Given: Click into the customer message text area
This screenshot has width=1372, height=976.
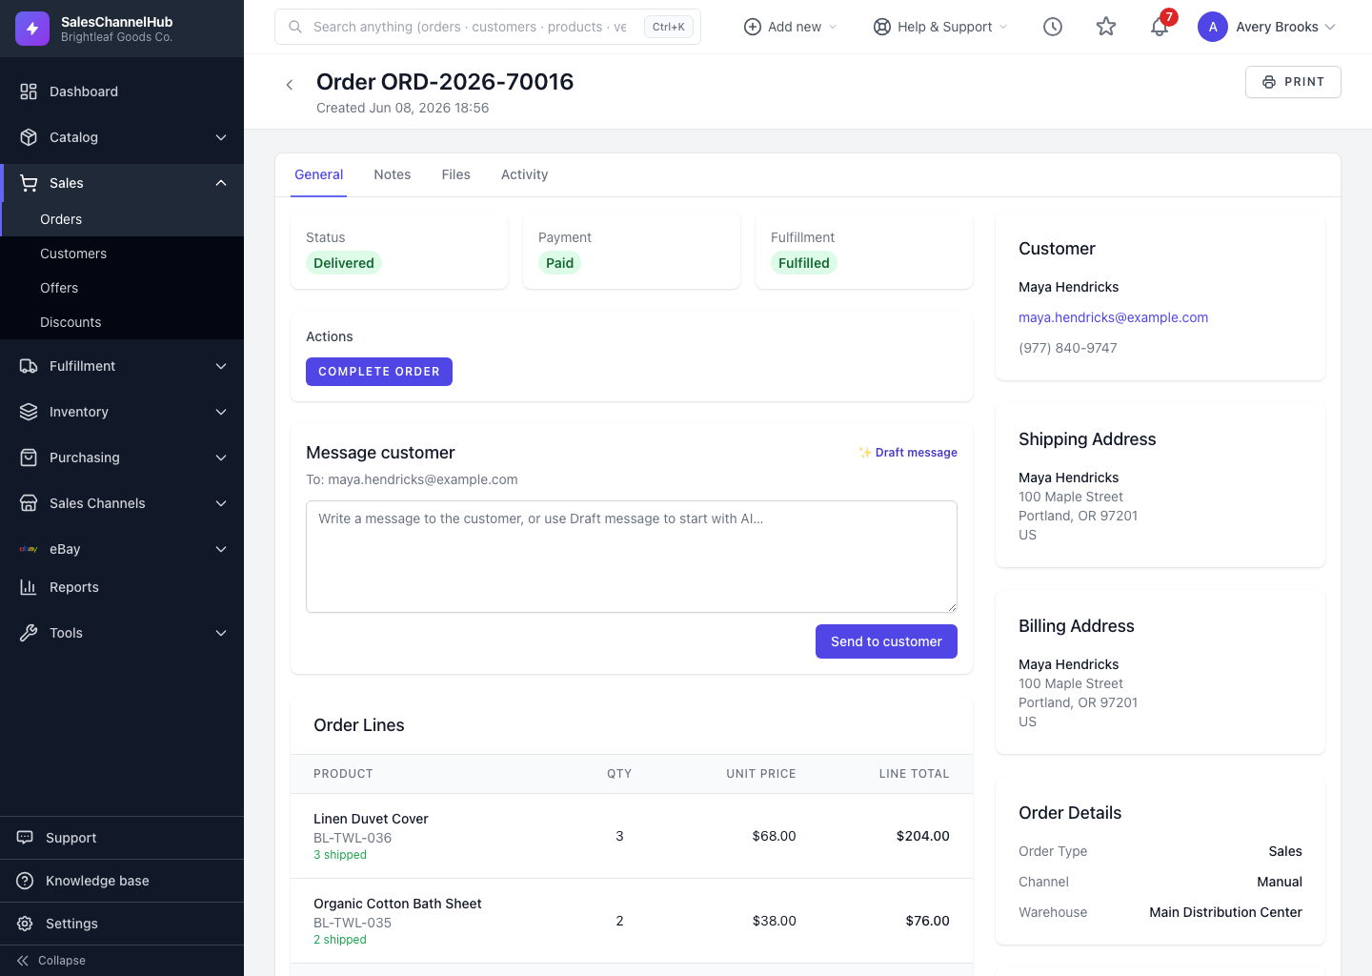Looking at the screenshot, I should click(632, 557).
